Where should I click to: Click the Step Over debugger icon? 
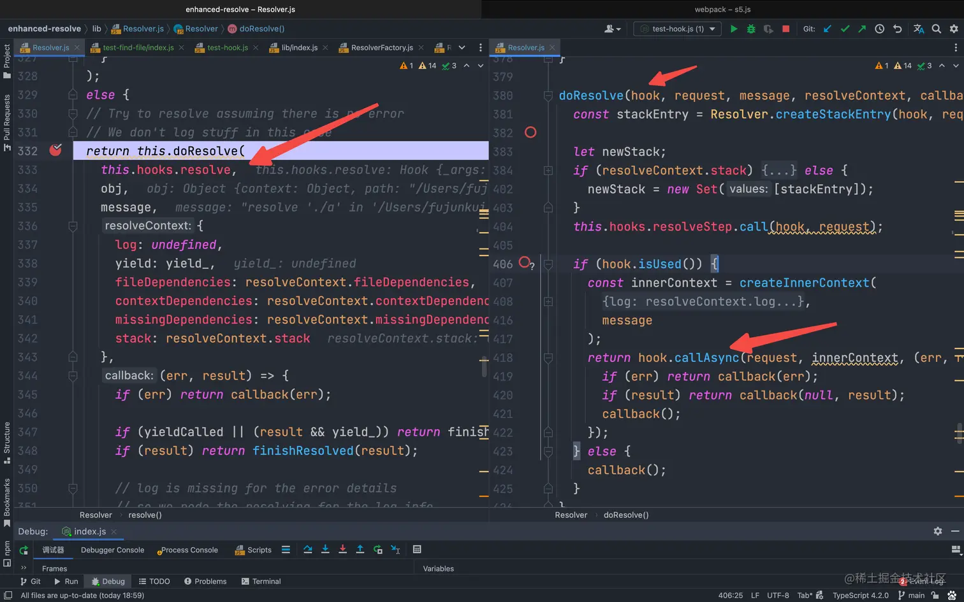pos(308,550)
